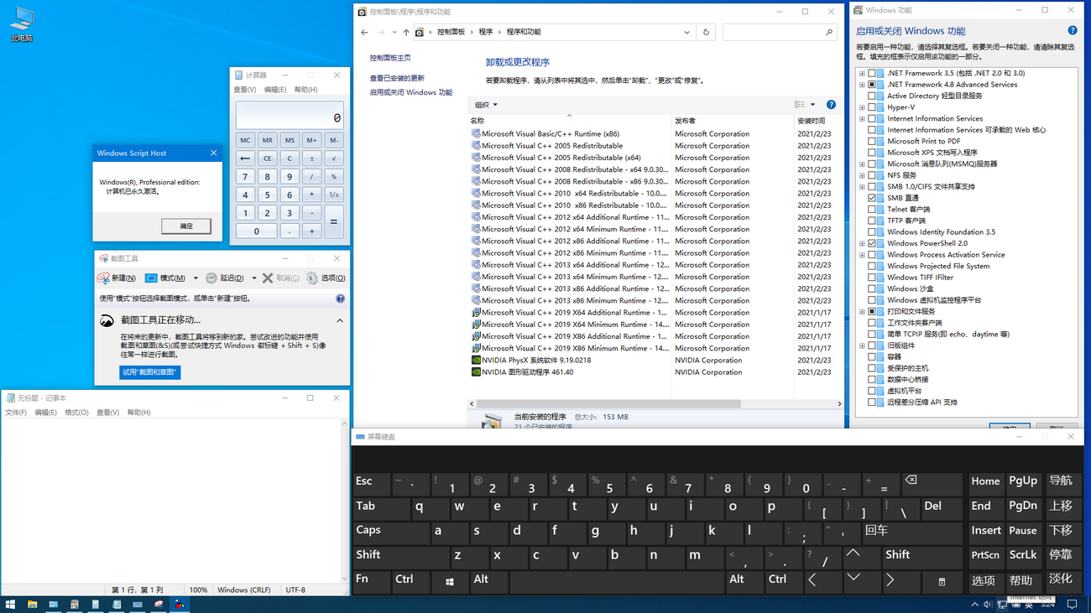Uncheck Windows PowerShell 2.0 checkbox
This screenshot has width=1091, height=613.
872,243
